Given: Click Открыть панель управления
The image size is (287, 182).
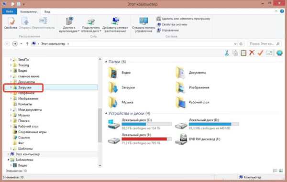Looking at the screenshot, I should pos(143,25).
